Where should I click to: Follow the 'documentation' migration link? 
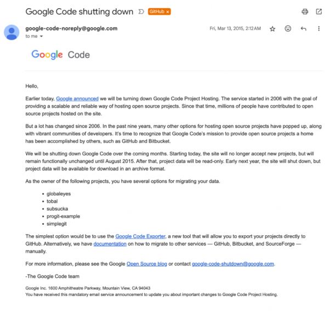point(110,243)
